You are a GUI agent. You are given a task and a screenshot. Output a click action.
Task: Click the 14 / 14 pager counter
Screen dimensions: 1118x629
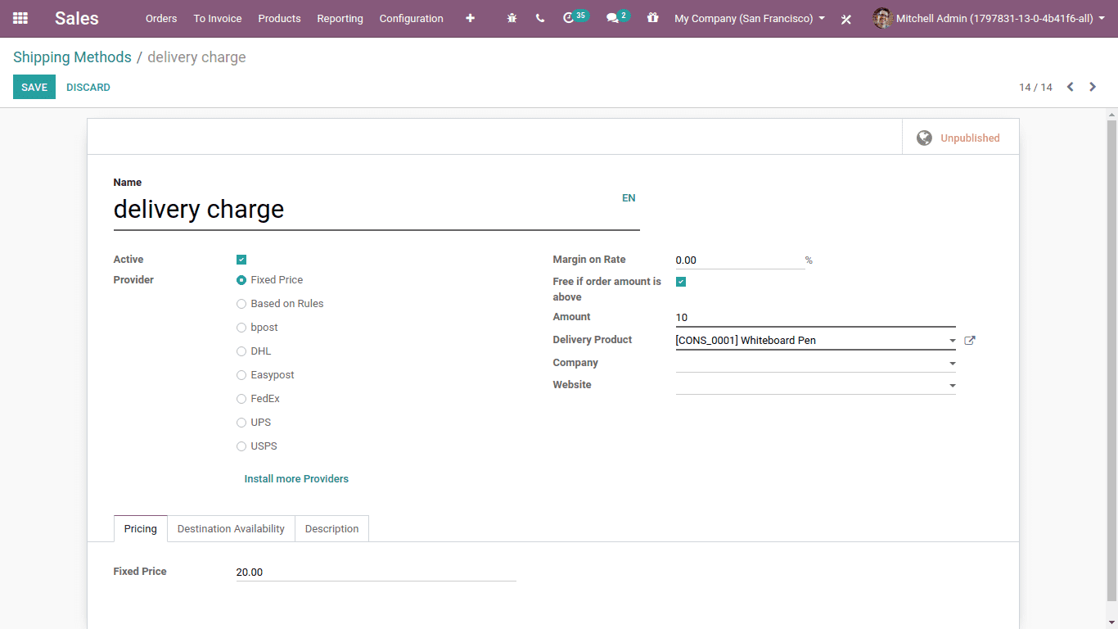click(x=1035, y=87)
